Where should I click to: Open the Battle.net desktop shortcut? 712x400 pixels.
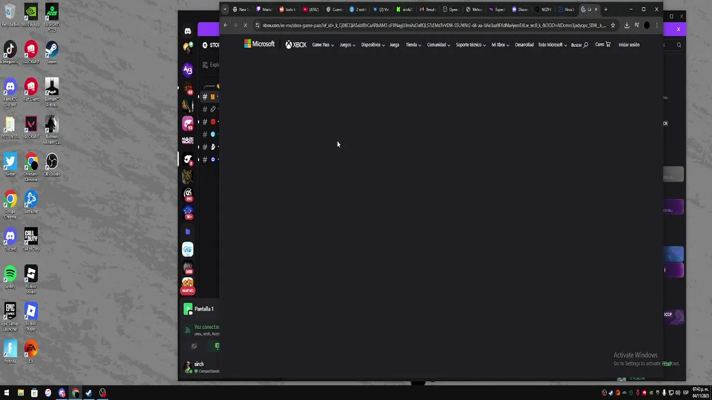tap(31, 202)
